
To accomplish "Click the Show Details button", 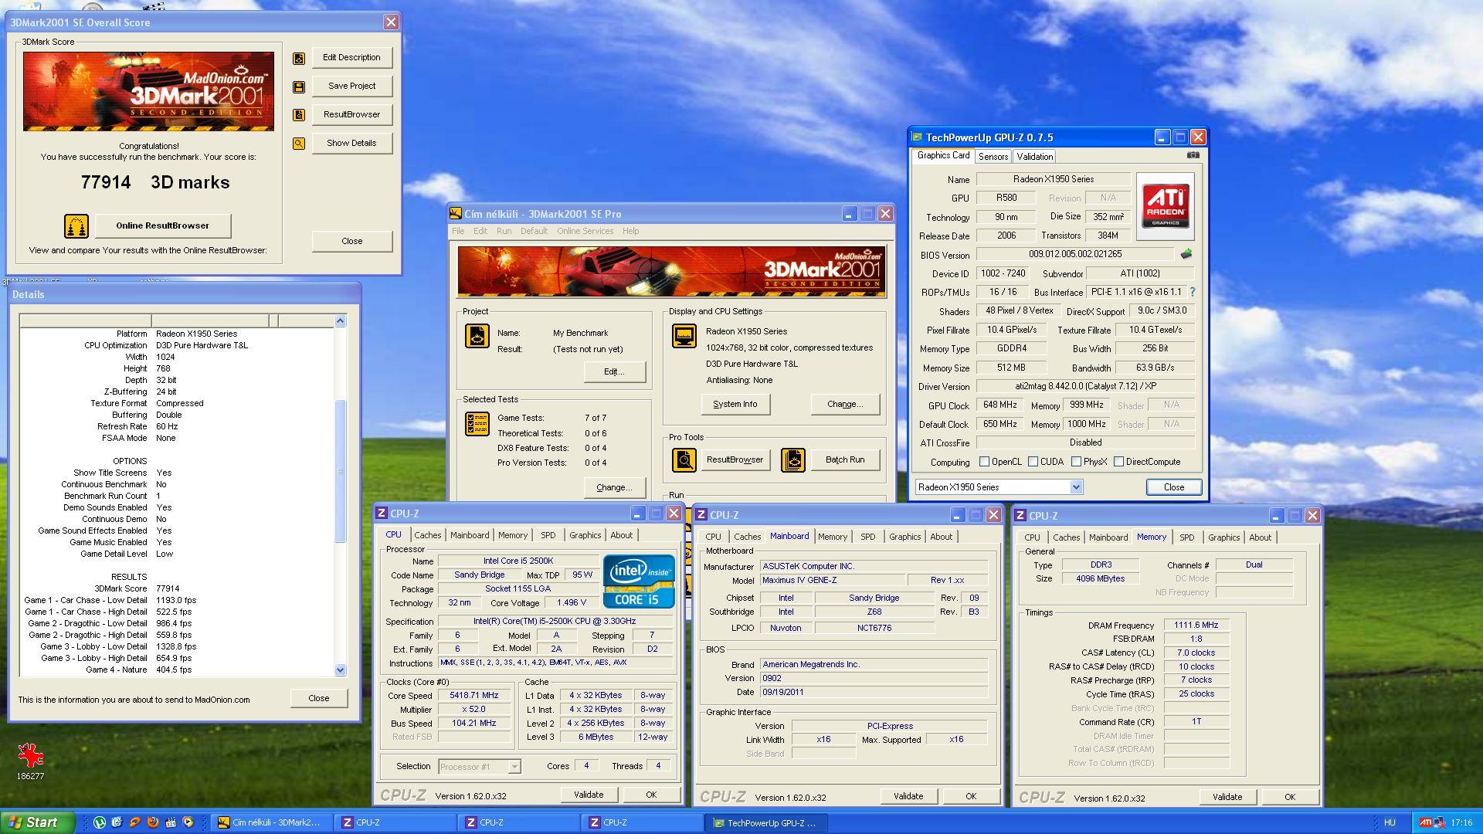I will click(351, 144).
